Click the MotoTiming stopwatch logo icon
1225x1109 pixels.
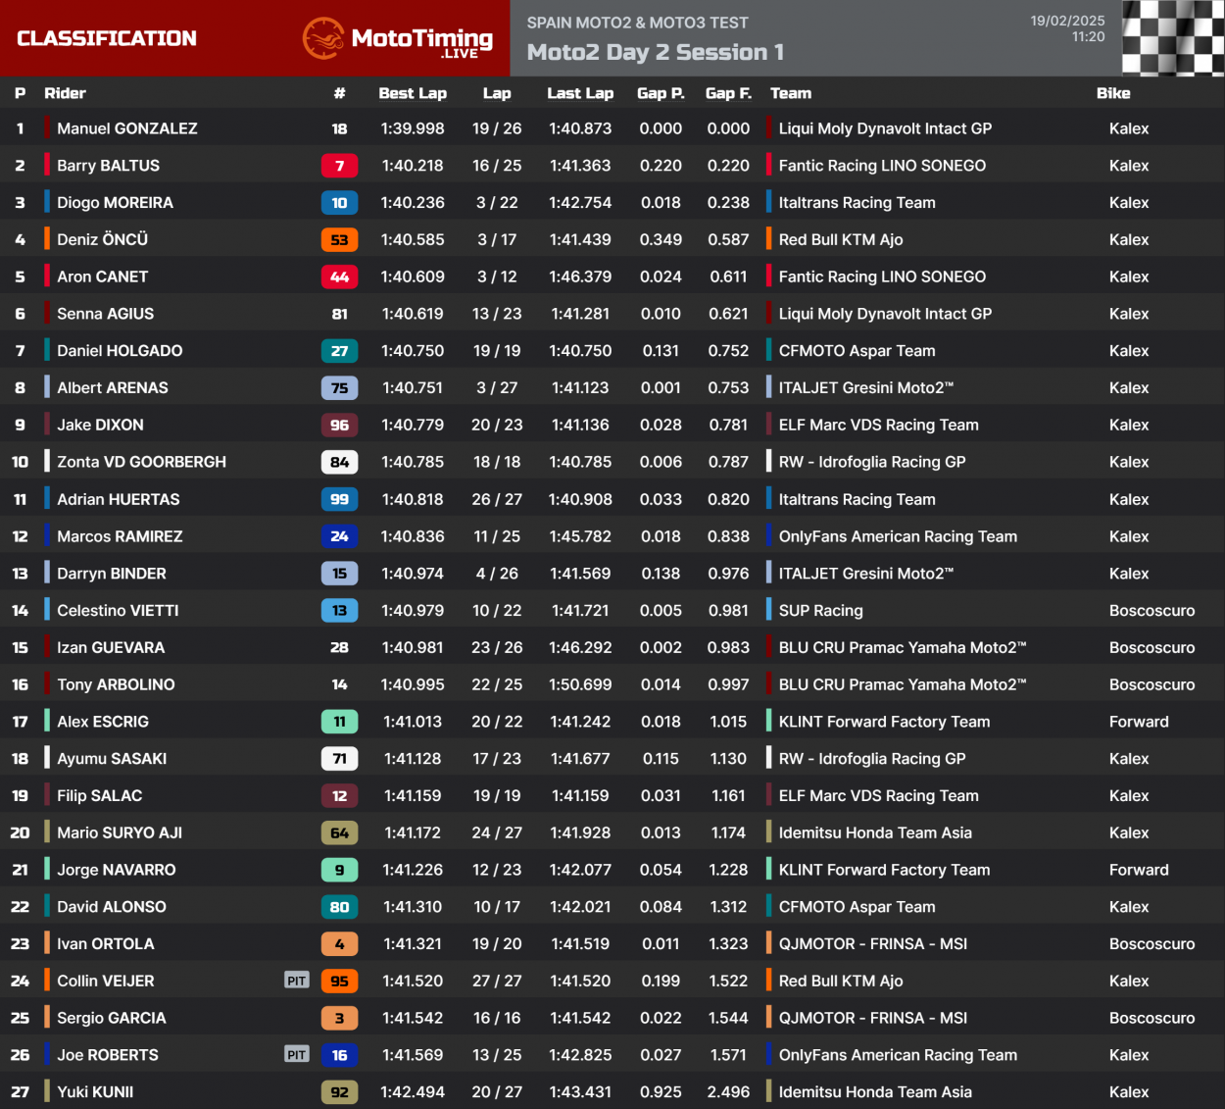coord(323,39)
